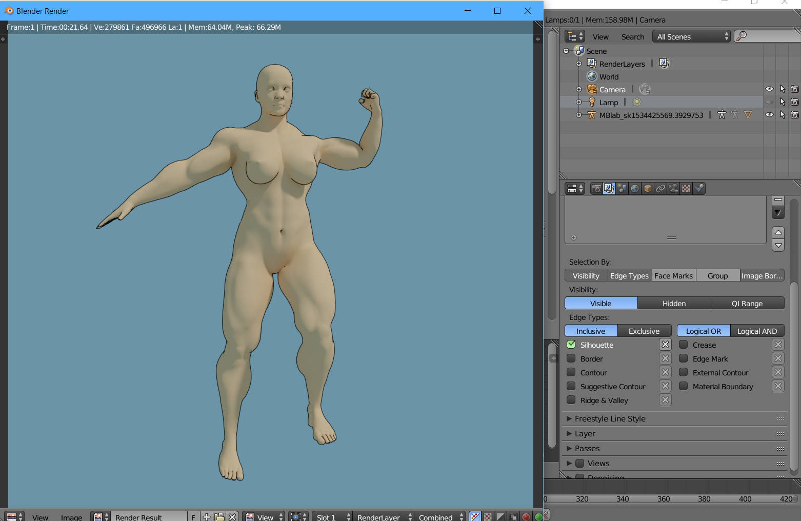Click the Scene properties tab icon
This screenshot has height=521, width=801.
[x=622, y=189]
